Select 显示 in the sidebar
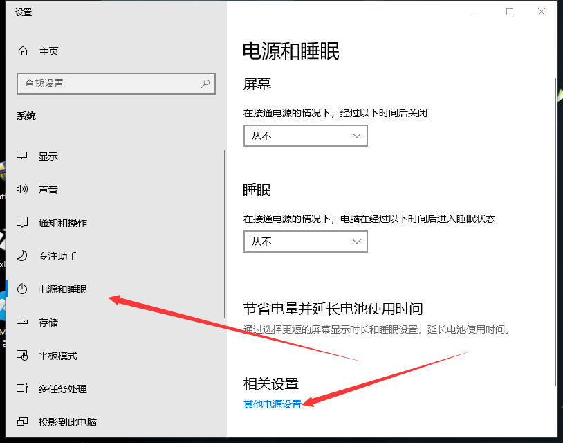Image resolution: width=563 pixels, height=443 pixels. [x=48, y=156]
